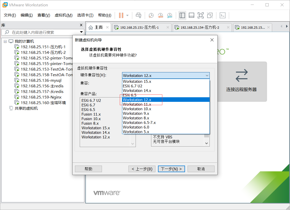The width and height of the screenshot is (290, 210).
Task: Click VM icon beside 192.168.25.160-宝塔环境
Action: (17, 103)
